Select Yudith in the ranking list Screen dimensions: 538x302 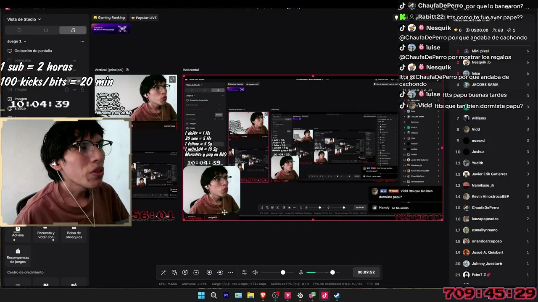[493, 163]
